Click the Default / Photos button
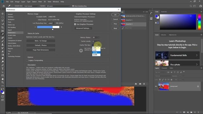 [41, 45]
